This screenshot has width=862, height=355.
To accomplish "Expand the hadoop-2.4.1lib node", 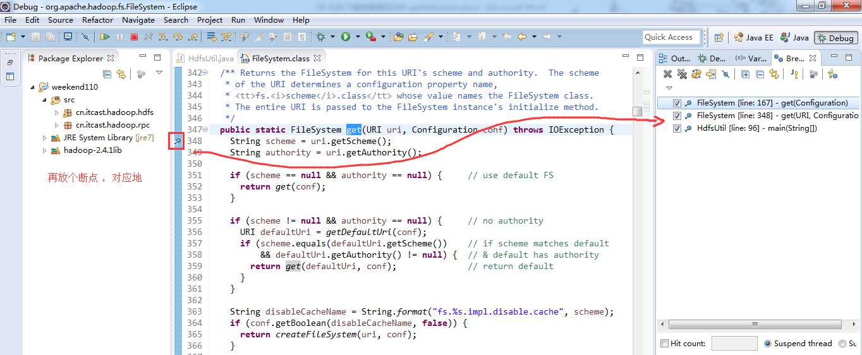I will (x=44, y=150).
